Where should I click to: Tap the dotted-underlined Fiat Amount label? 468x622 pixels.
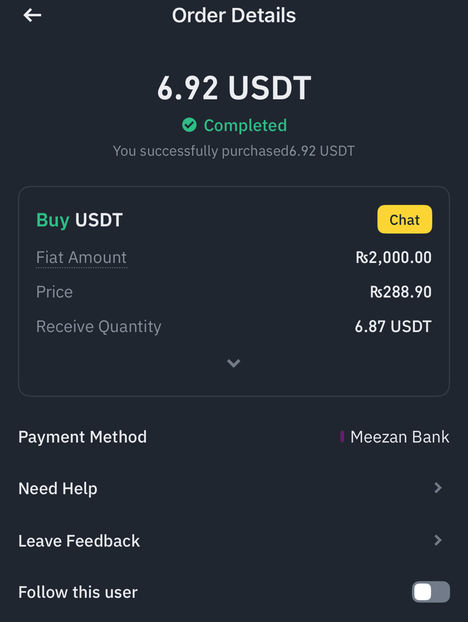[x=81, y=258]
